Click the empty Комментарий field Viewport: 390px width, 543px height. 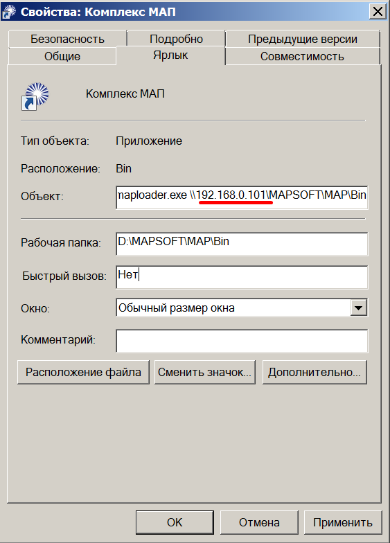point(242,341)
